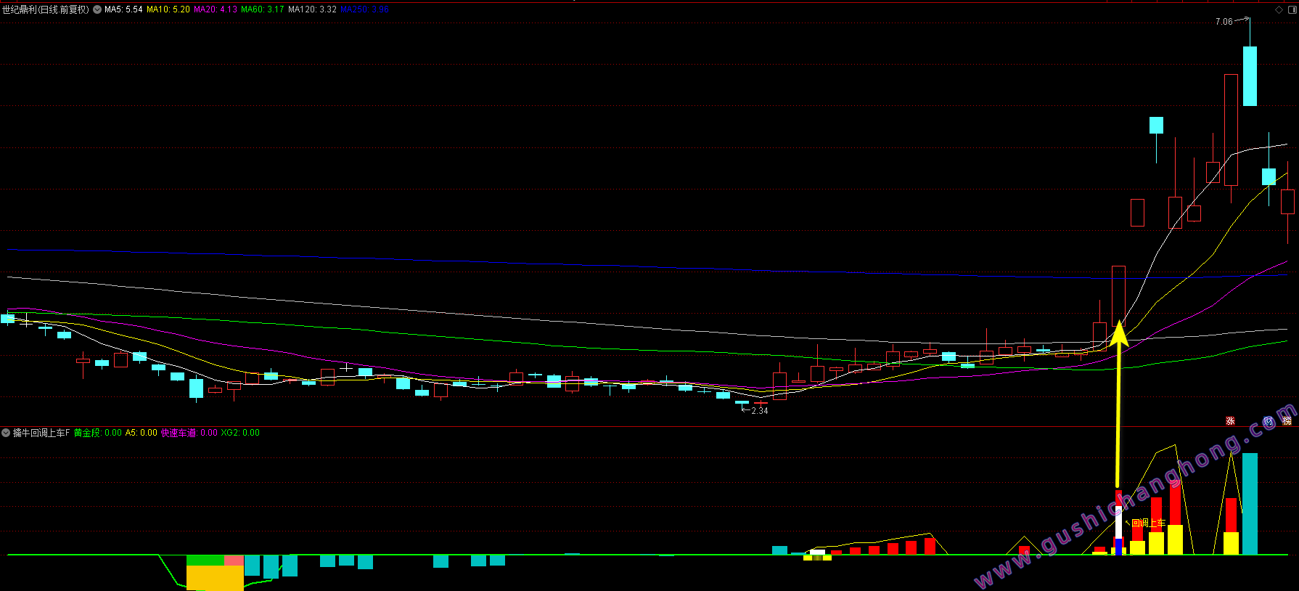
Task: Click the tall cyan candlestick at the 7.06 high
Action: 1250,76
